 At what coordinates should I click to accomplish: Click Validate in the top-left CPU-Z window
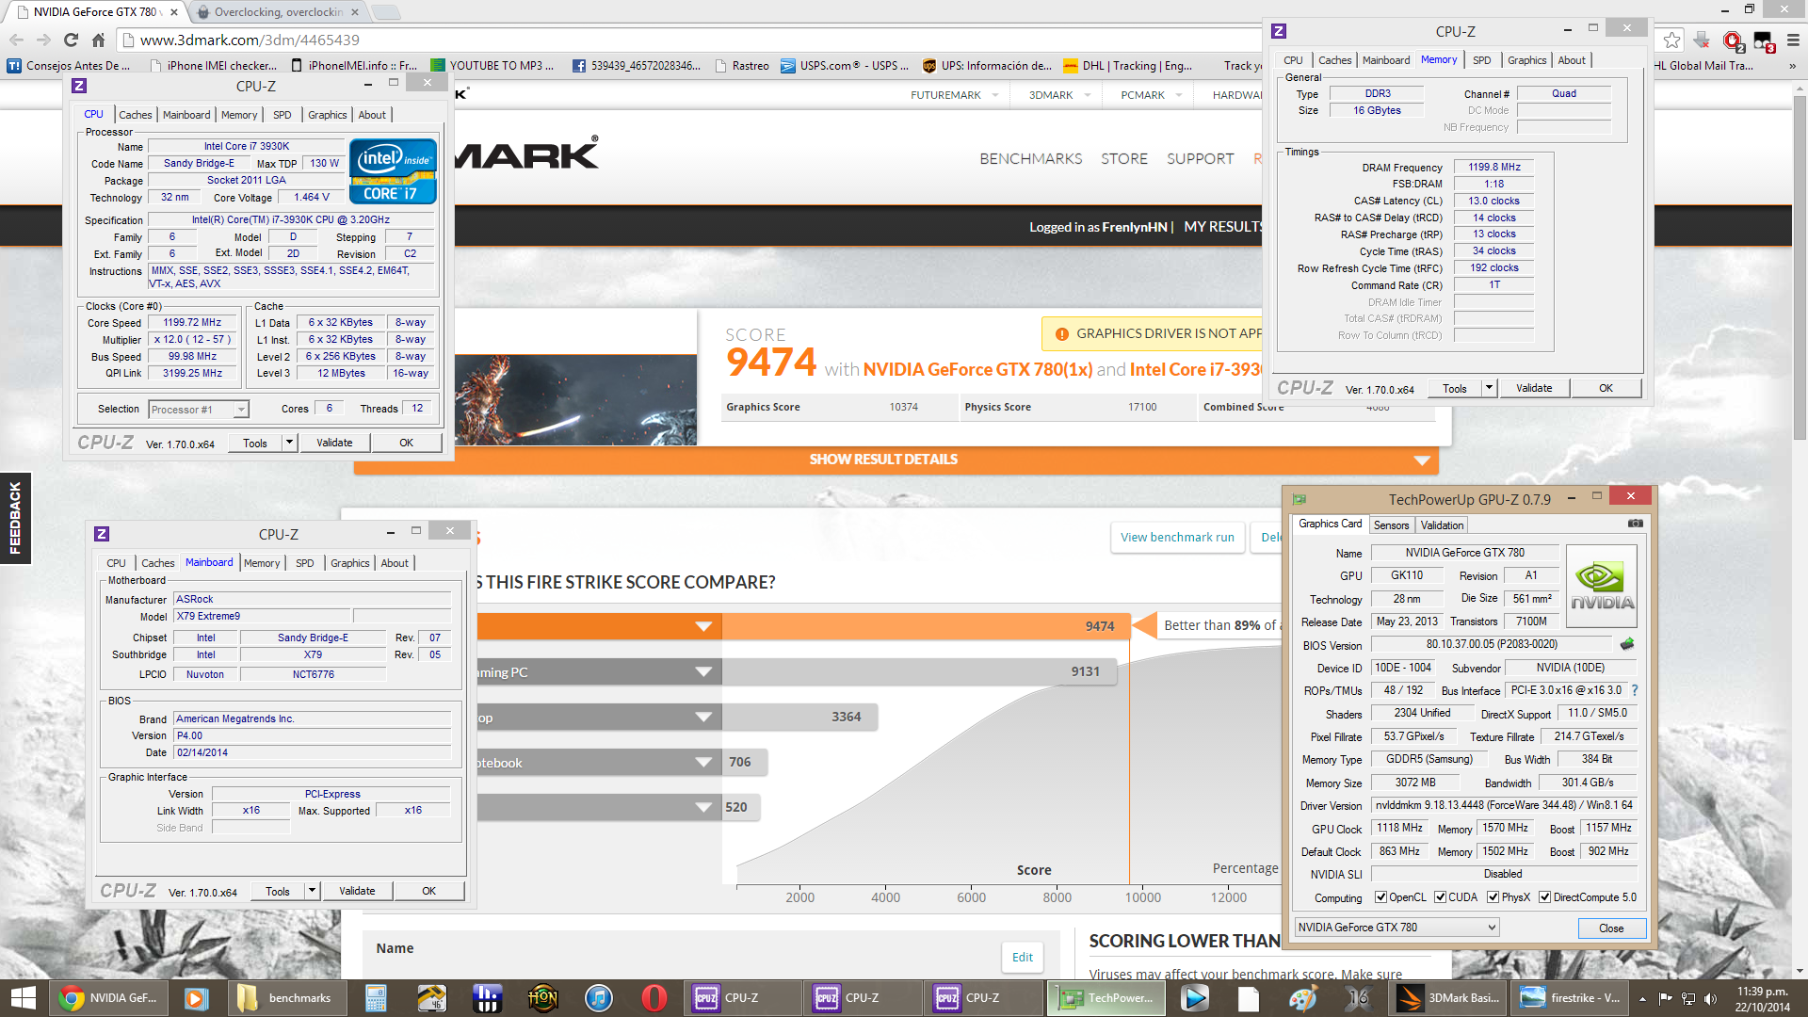pos(334,443)
